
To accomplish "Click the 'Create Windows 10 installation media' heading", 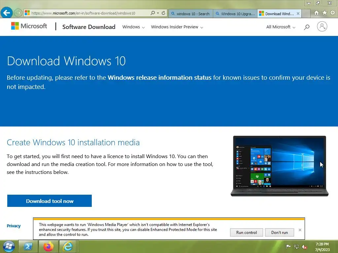I will [x=73, y=142].
